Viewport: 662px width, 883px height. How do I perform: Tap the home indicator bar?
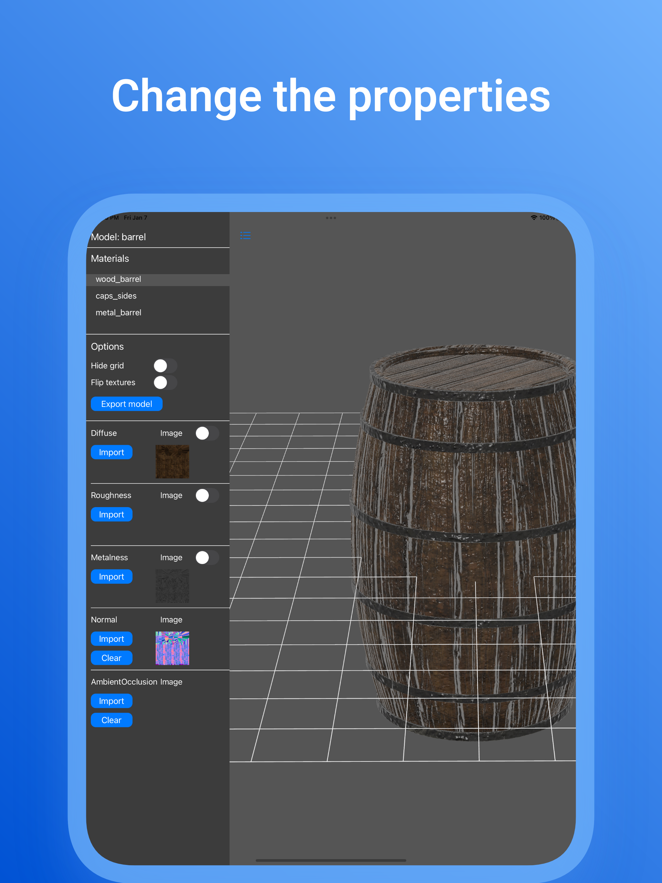[x=331, y=860]
